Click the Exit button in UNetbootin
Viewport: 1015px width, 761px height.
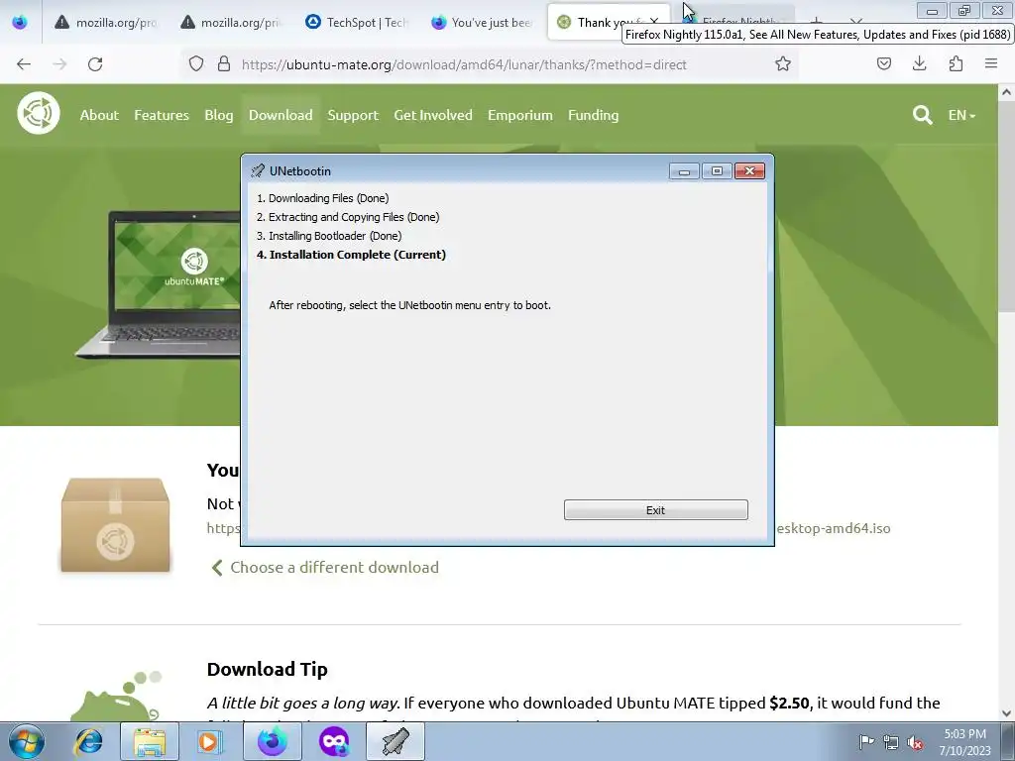coord(655,510)
